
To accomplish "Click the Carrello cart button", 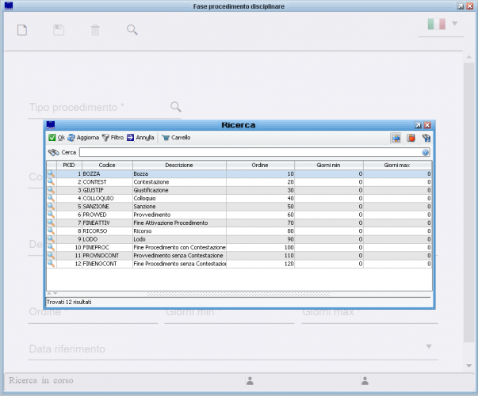I will point(175,137).
